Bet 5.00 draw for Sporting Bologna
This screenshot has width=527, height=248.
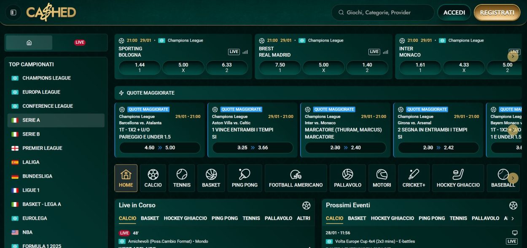click(183, 68)
